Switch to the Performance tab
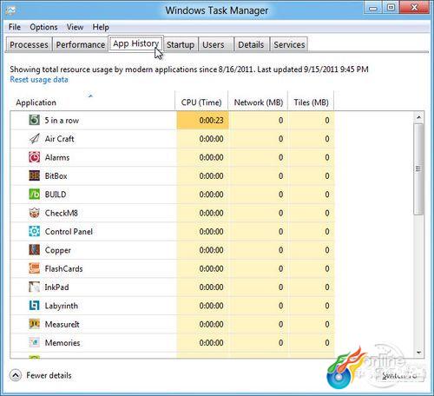 pyautogui.click(x=81, y=44)
